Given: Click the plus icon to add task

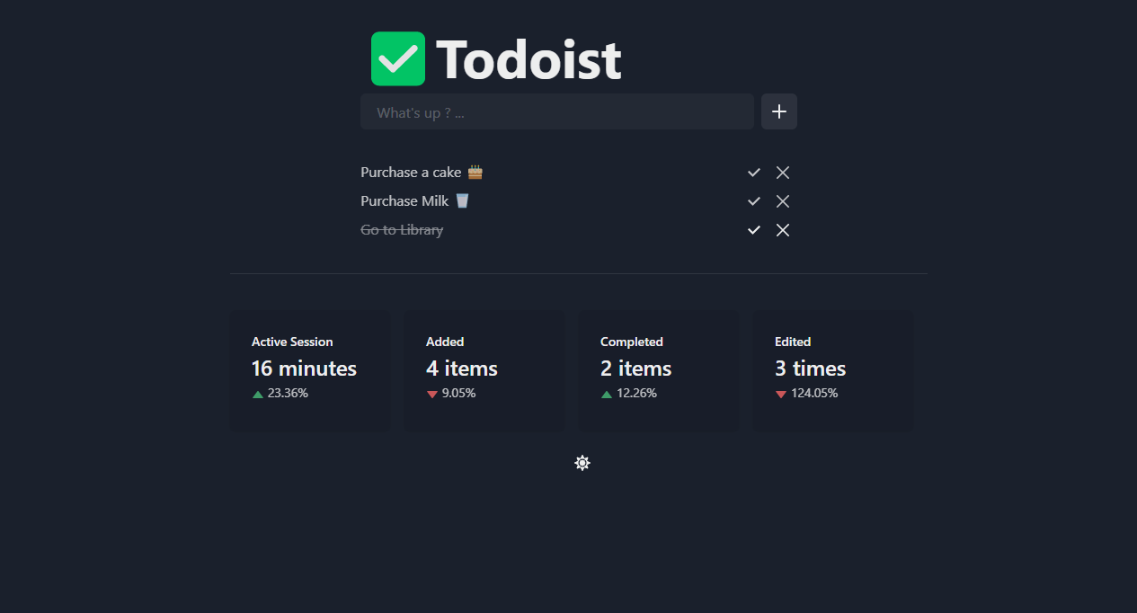Looking at the screenshot, I should 779,111.
